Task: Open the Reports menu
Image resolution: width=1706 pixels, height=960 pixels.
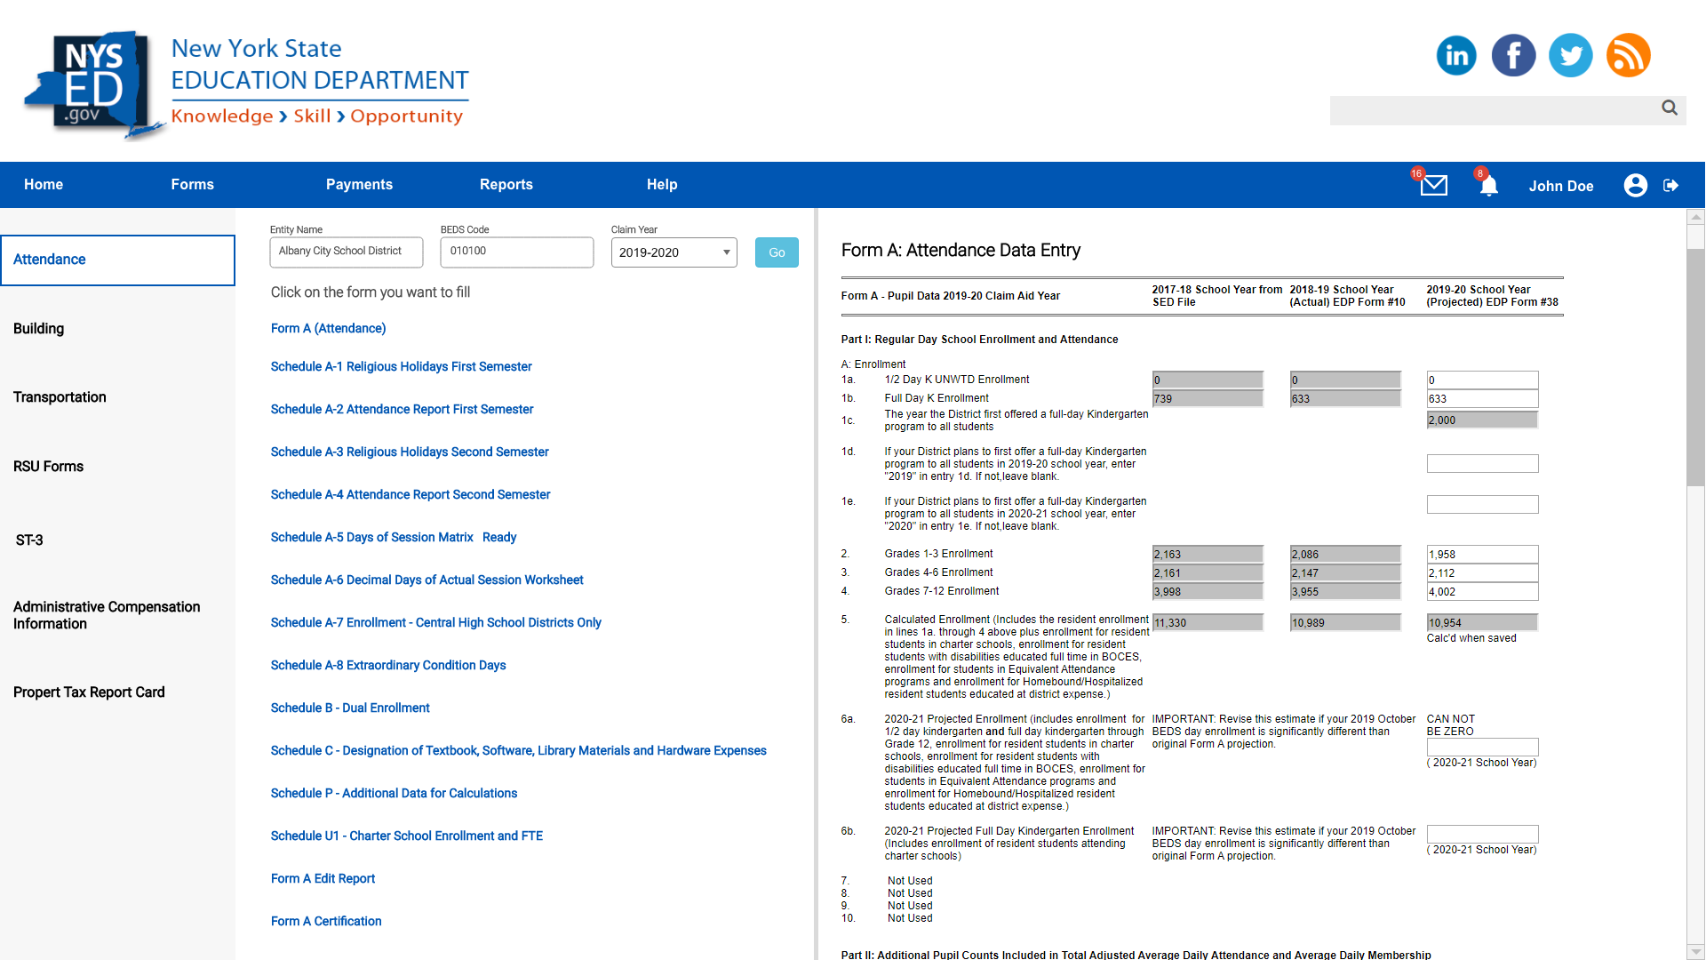Action: (506, 185)
